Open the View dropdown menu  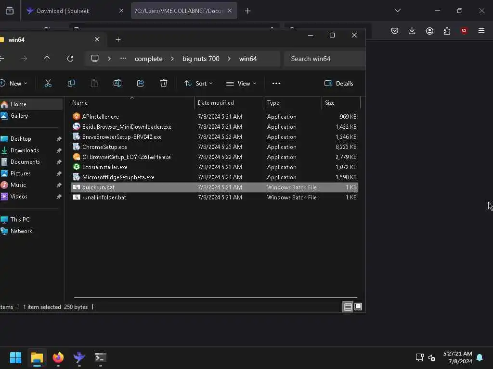(241, 84)
